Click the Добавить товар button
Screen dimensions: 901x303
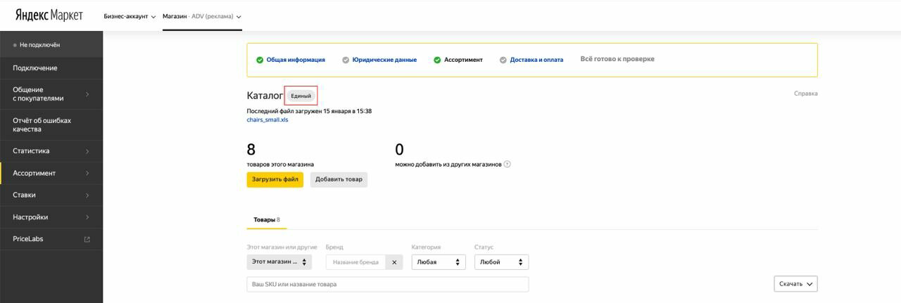339,179
